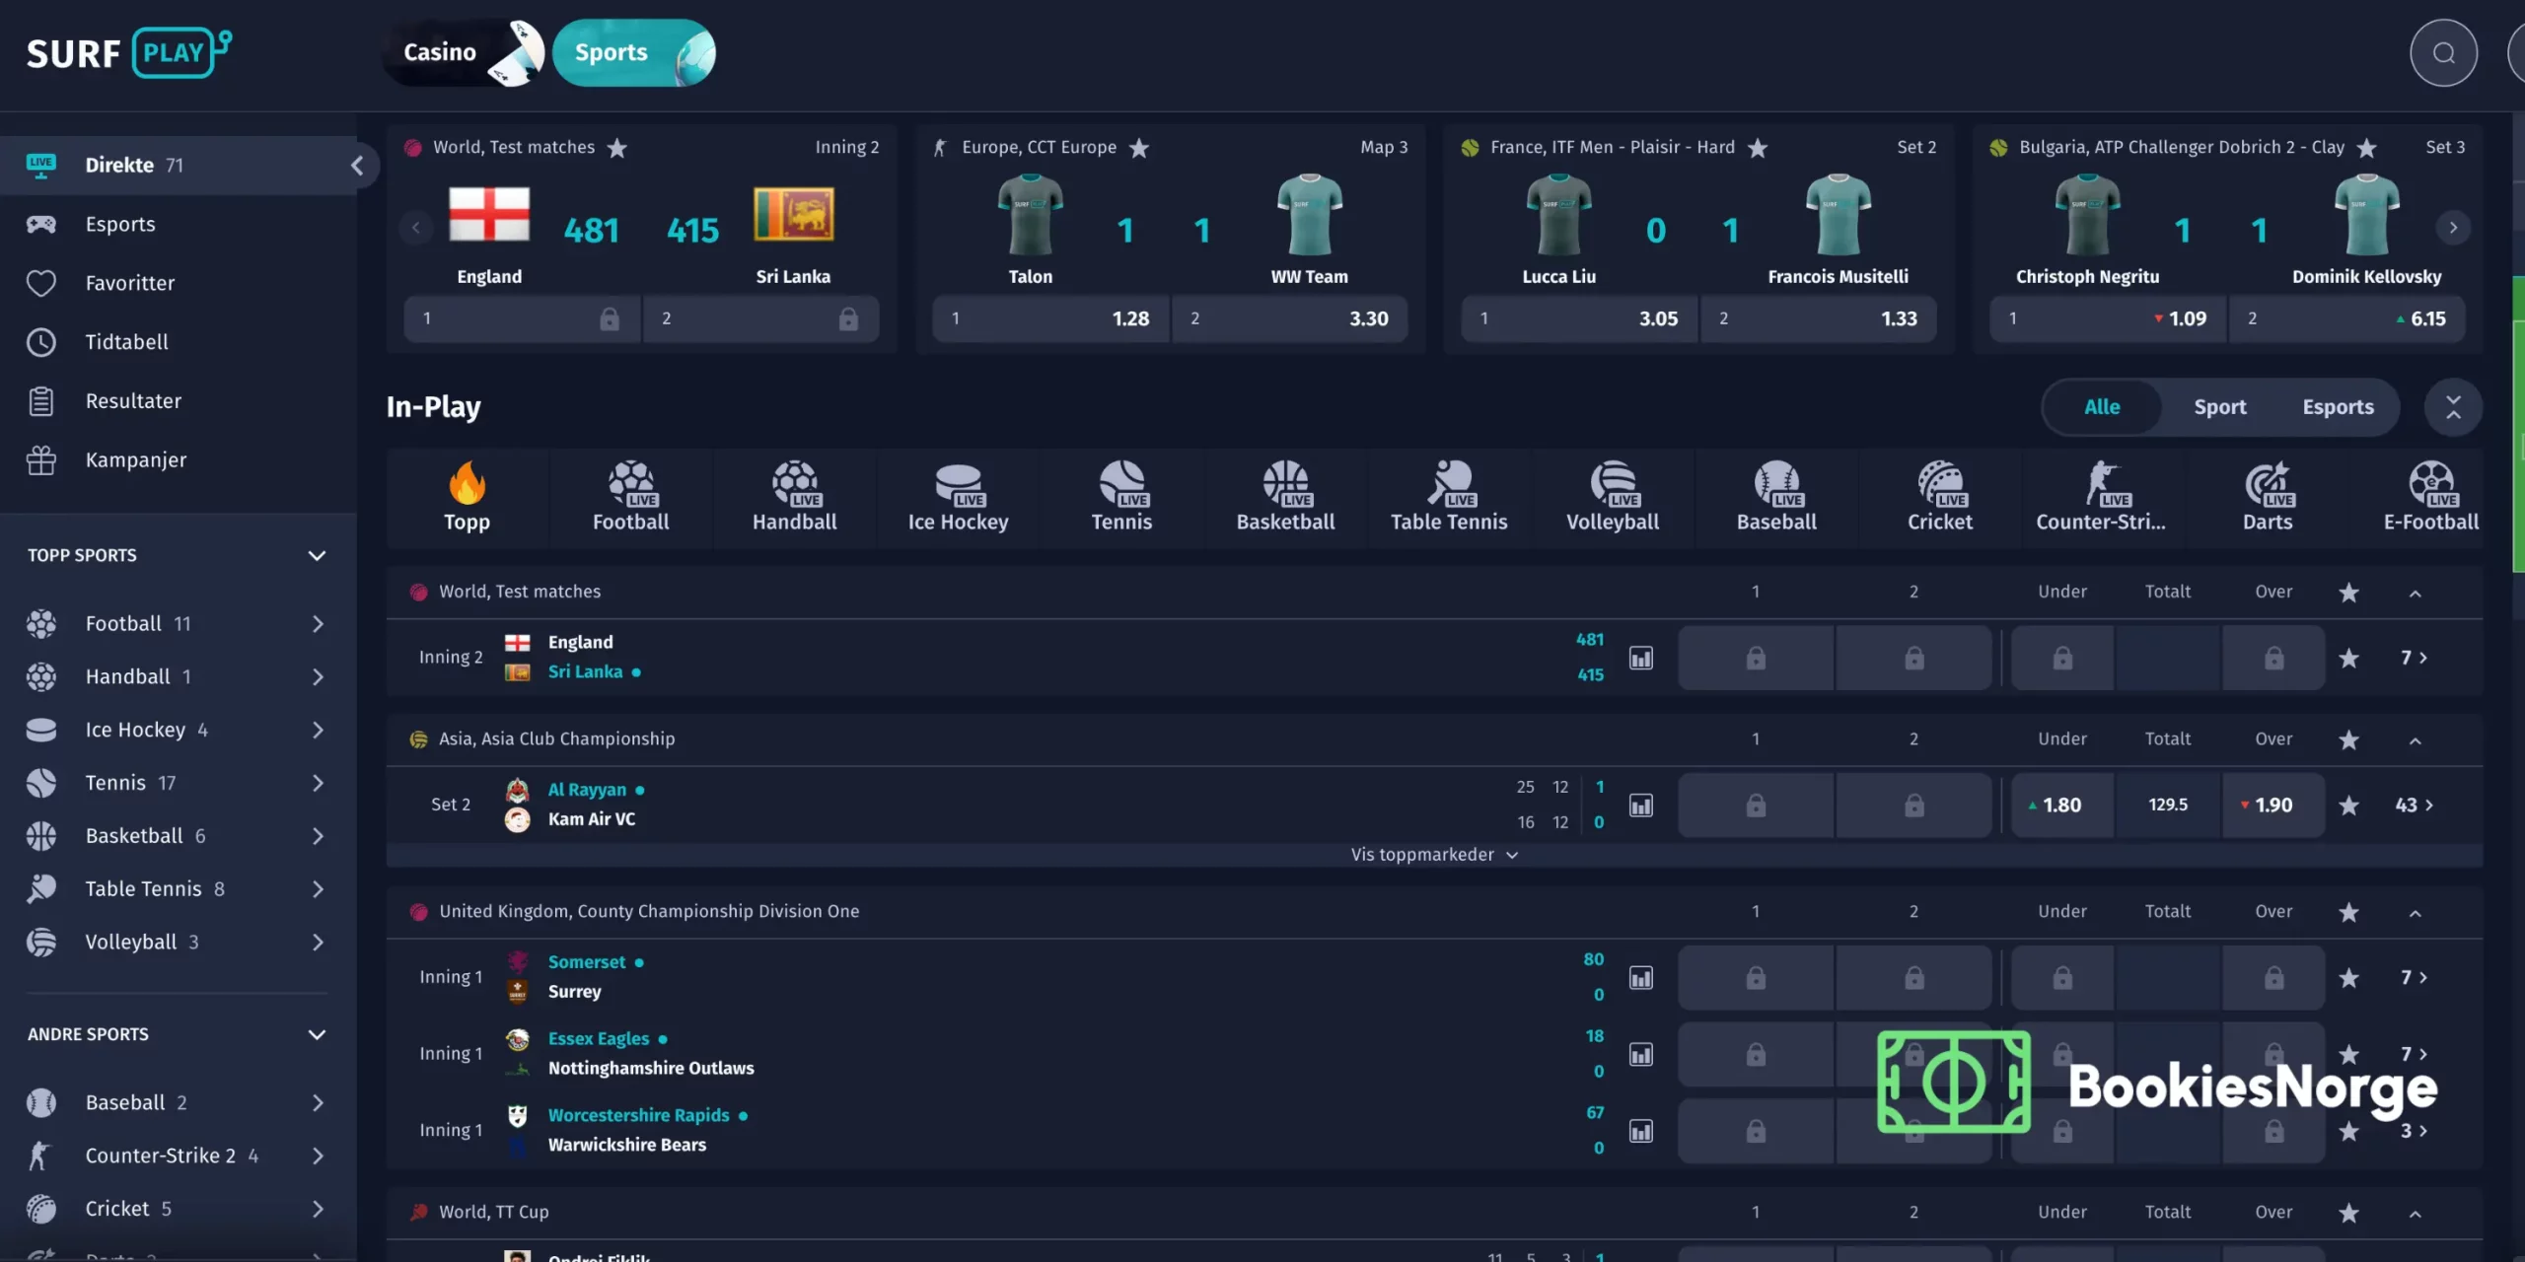Star the Al Rayyan vs Kam Air match
The height and width of the screenshot is (1262, 2525).
tap(2349, 806)
